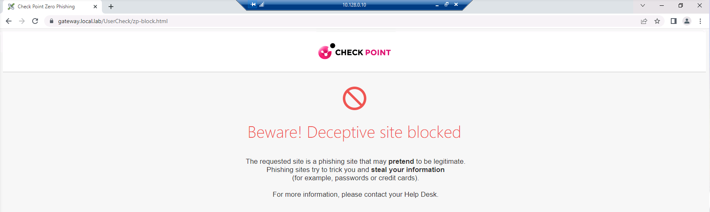View site info via the lock icon

[x=52, y=21]
